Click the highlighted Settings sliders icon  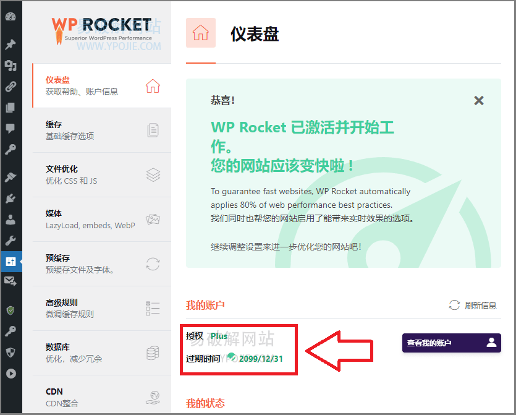11,262
